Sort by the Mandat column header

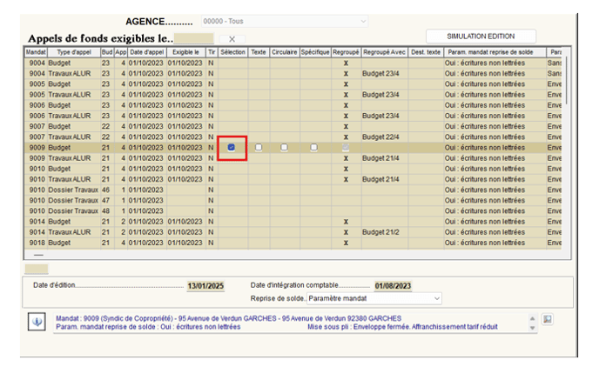click(x=35, y=53)
